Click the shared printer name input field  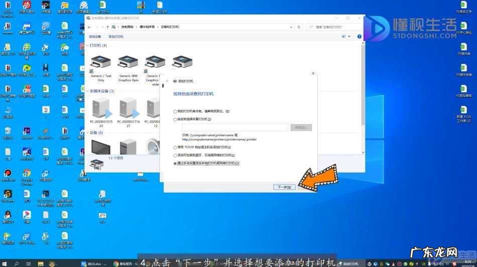point(235,127)
